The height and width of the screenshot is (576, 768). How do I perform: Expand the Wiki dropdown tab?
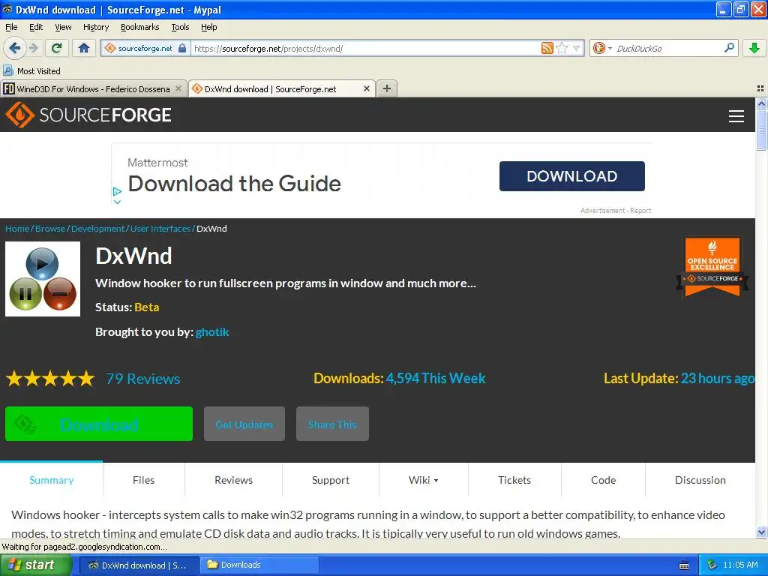pyautogui.click(x=424, y=480)
